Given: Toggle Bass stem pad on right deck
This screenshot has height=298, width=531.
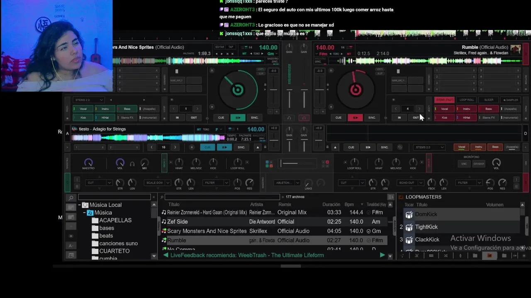Looking at the screenshot, I should (x=488, y=109).
